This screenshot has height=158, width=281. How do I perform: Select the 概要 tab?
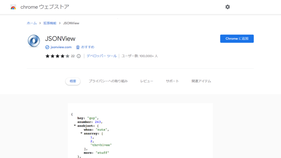pyautogui.click(x=72, y=81)
